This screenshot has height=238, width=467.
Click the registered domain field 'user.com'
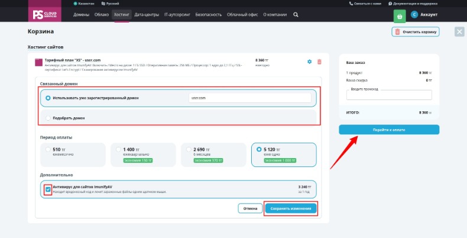[250, 98]
